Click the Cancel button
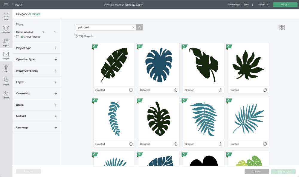Image resolution: width=299 pixels, height=177 pixels. pos(257,172)
